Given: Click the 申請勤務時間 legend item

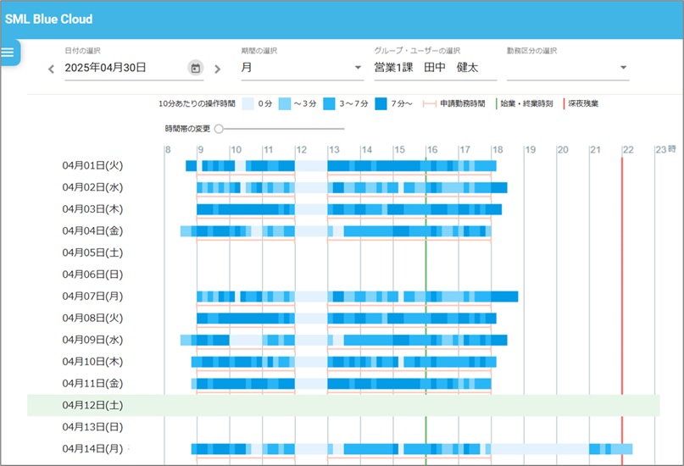Looking at the screenshot, I should [459, 103].
